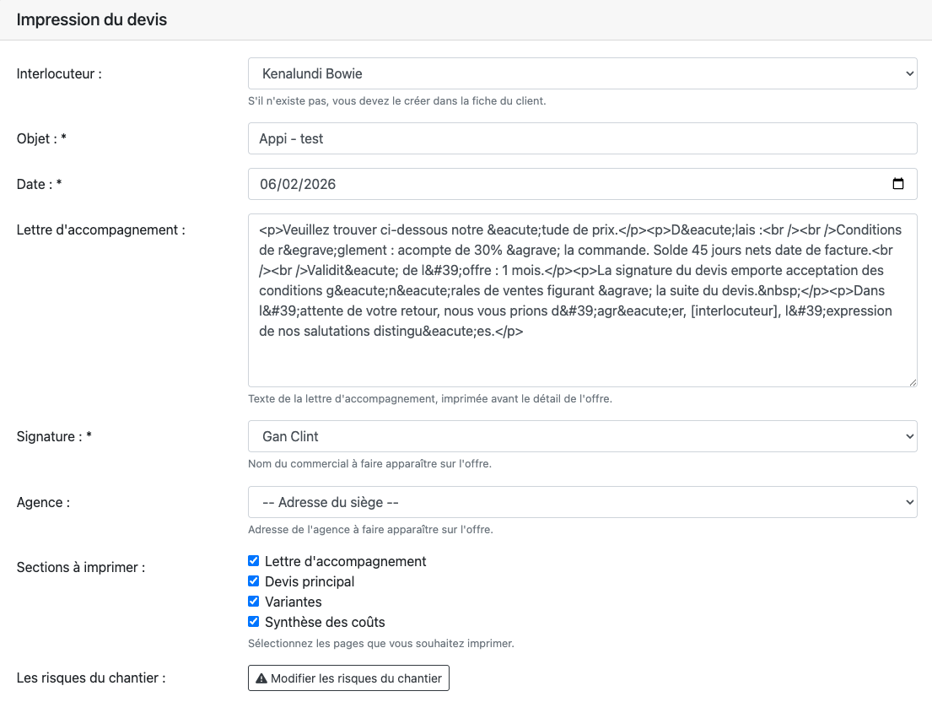The image size is (932, 702).
Task: Click into the Objet field containing Appi - test
Action: tap(582, 138)
